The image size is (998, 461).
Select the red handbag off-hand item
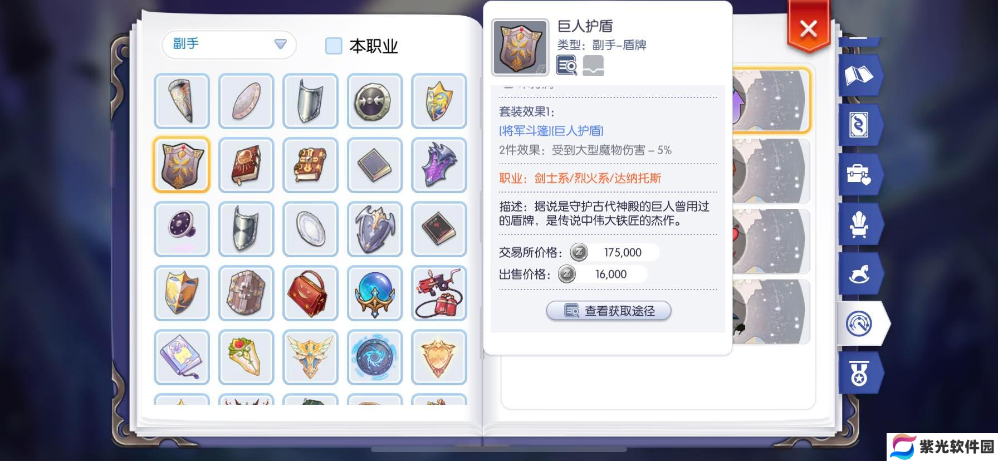pos(311,293)
